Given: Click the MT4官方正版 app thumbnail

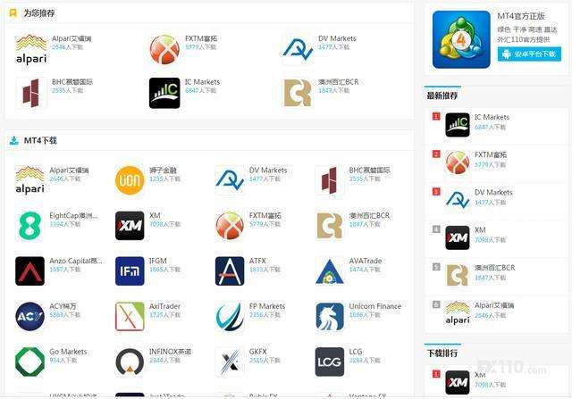Looking at the screenshot, I should pos(461,40).
